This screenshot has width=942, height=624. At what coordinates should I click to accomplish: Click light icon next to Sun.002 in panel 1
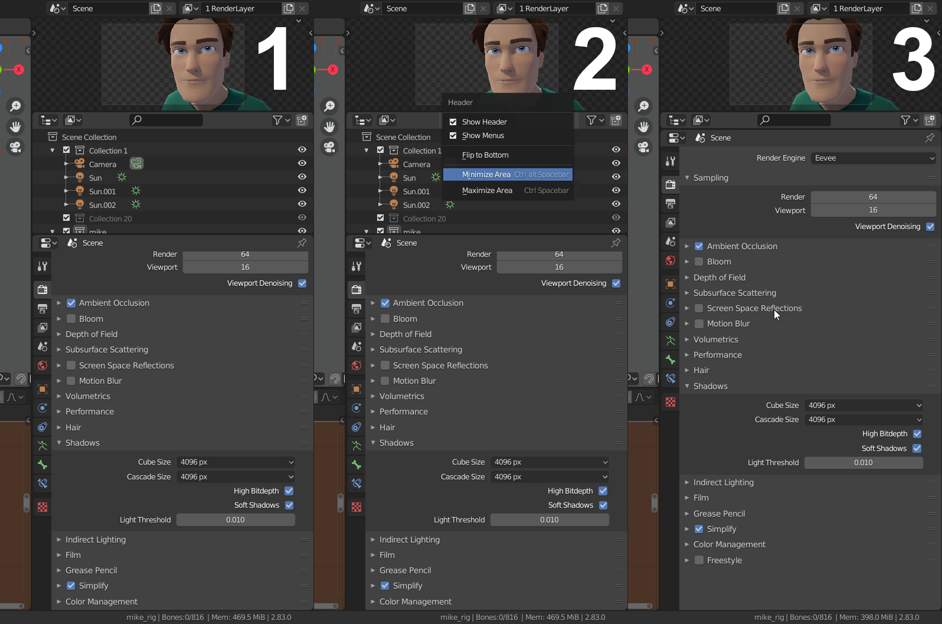click(136, 204)
